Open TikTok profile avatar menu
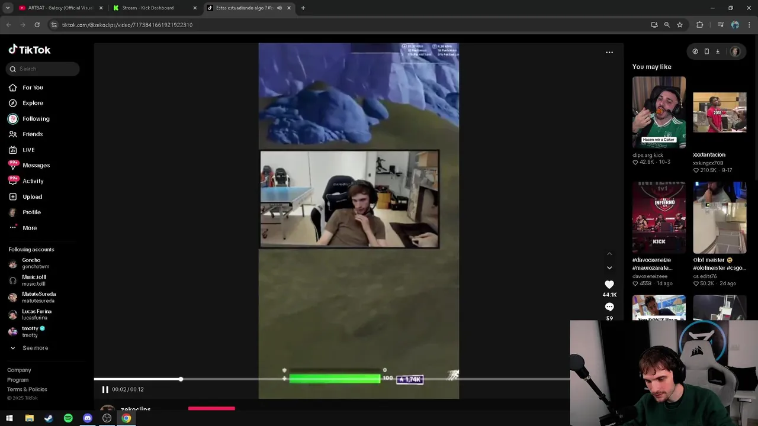 click(735, 51)
